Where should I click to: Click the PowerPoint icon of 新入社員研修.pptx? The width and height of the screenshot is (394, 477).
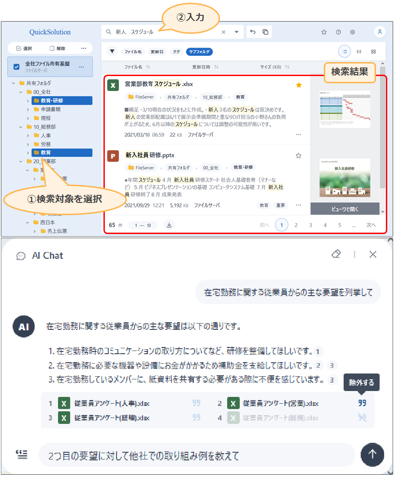point(113,156)
